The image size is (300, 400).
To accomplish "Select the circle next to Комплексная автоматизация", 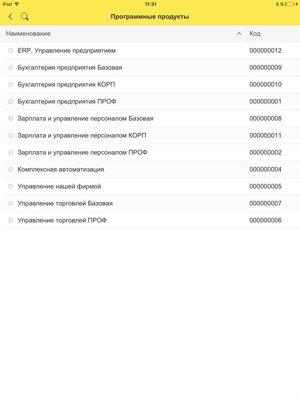I will pyautogui.click(x=10, y=169).
